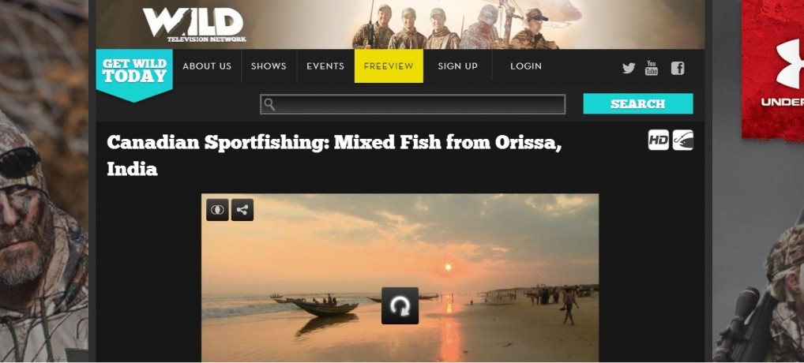Open the About Us menu
Image resolution: width=804 pixels, height=363 pixels.
207,66
